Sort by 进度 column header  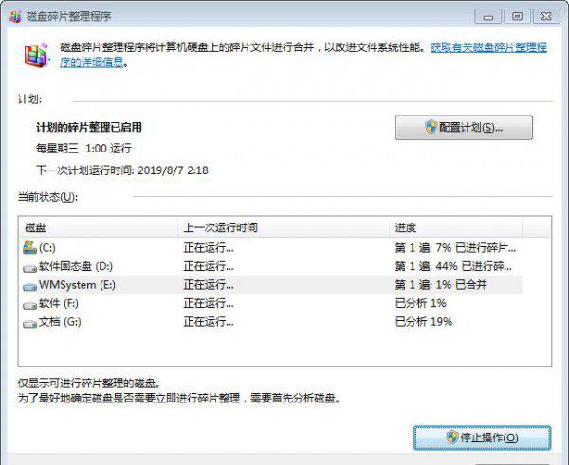click(x=456, y=227)
